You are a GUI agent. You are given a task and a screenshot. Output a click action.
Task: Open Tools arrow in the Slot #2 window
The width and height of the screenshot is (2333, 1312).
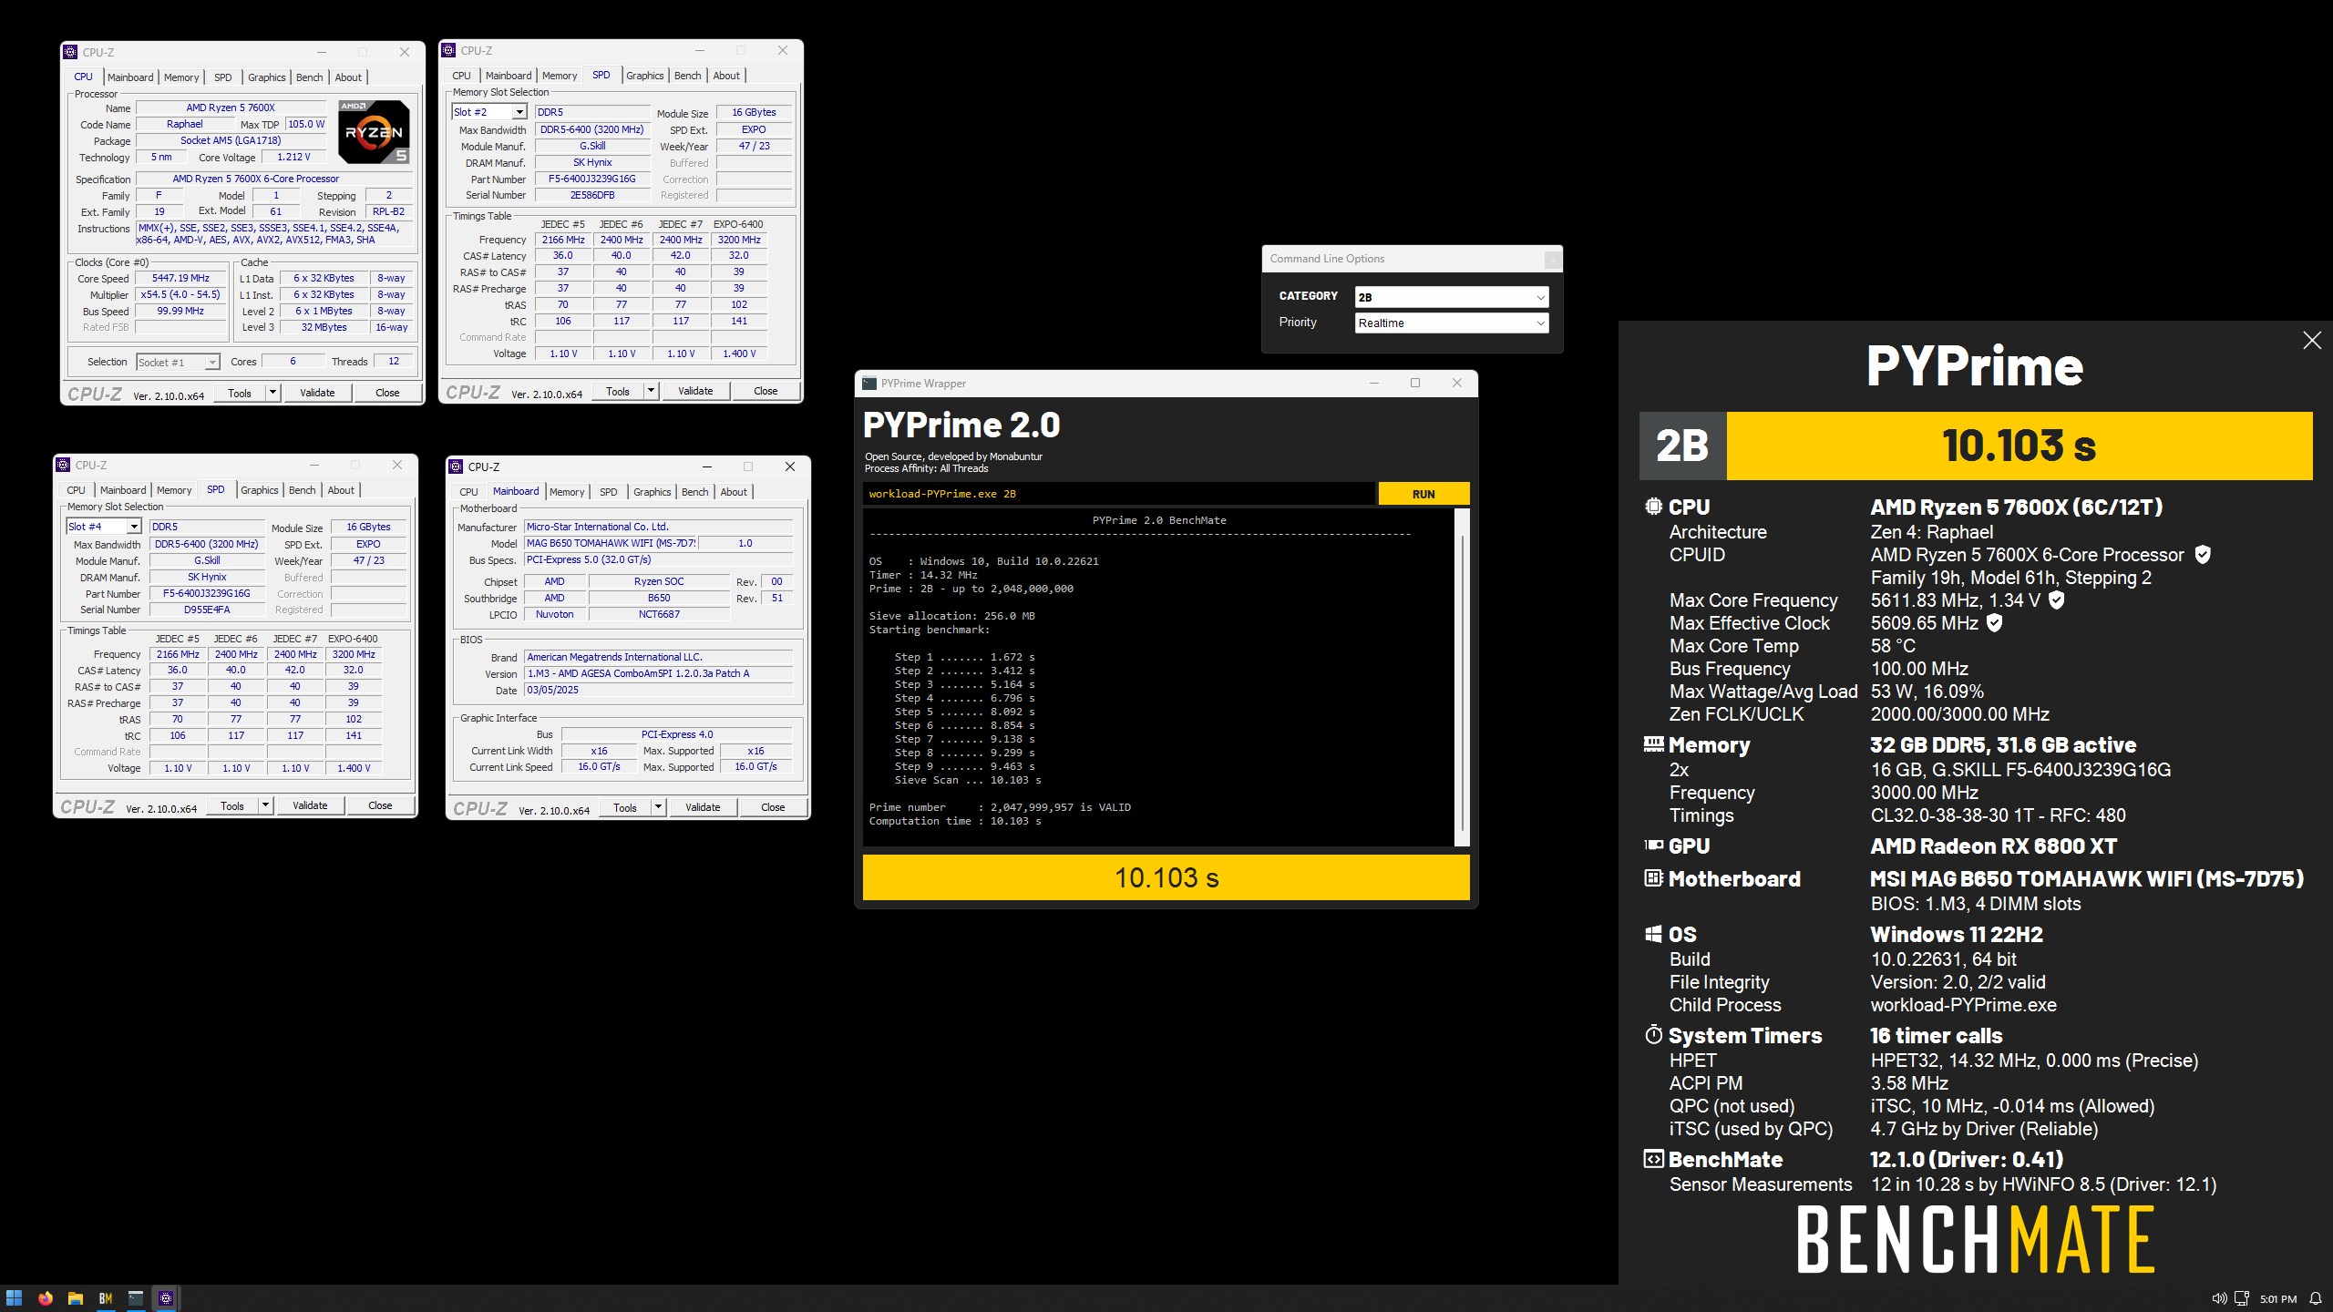[651, 391]
